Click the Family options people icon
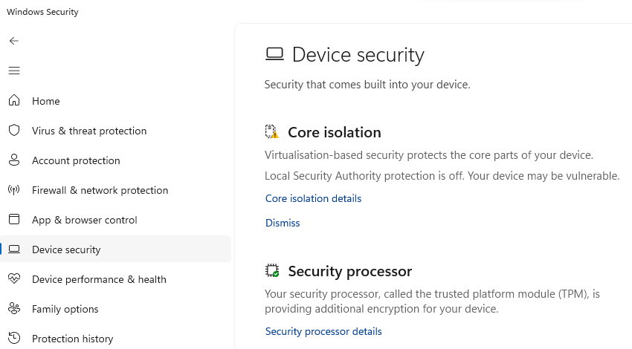Image resolution: width=632 pixels, height=349 pixels. [x=14, y=309]
